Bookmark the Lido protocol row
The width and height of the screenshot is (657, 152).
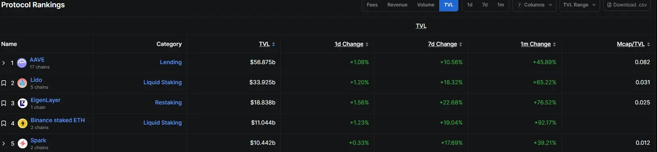[4, 83]
